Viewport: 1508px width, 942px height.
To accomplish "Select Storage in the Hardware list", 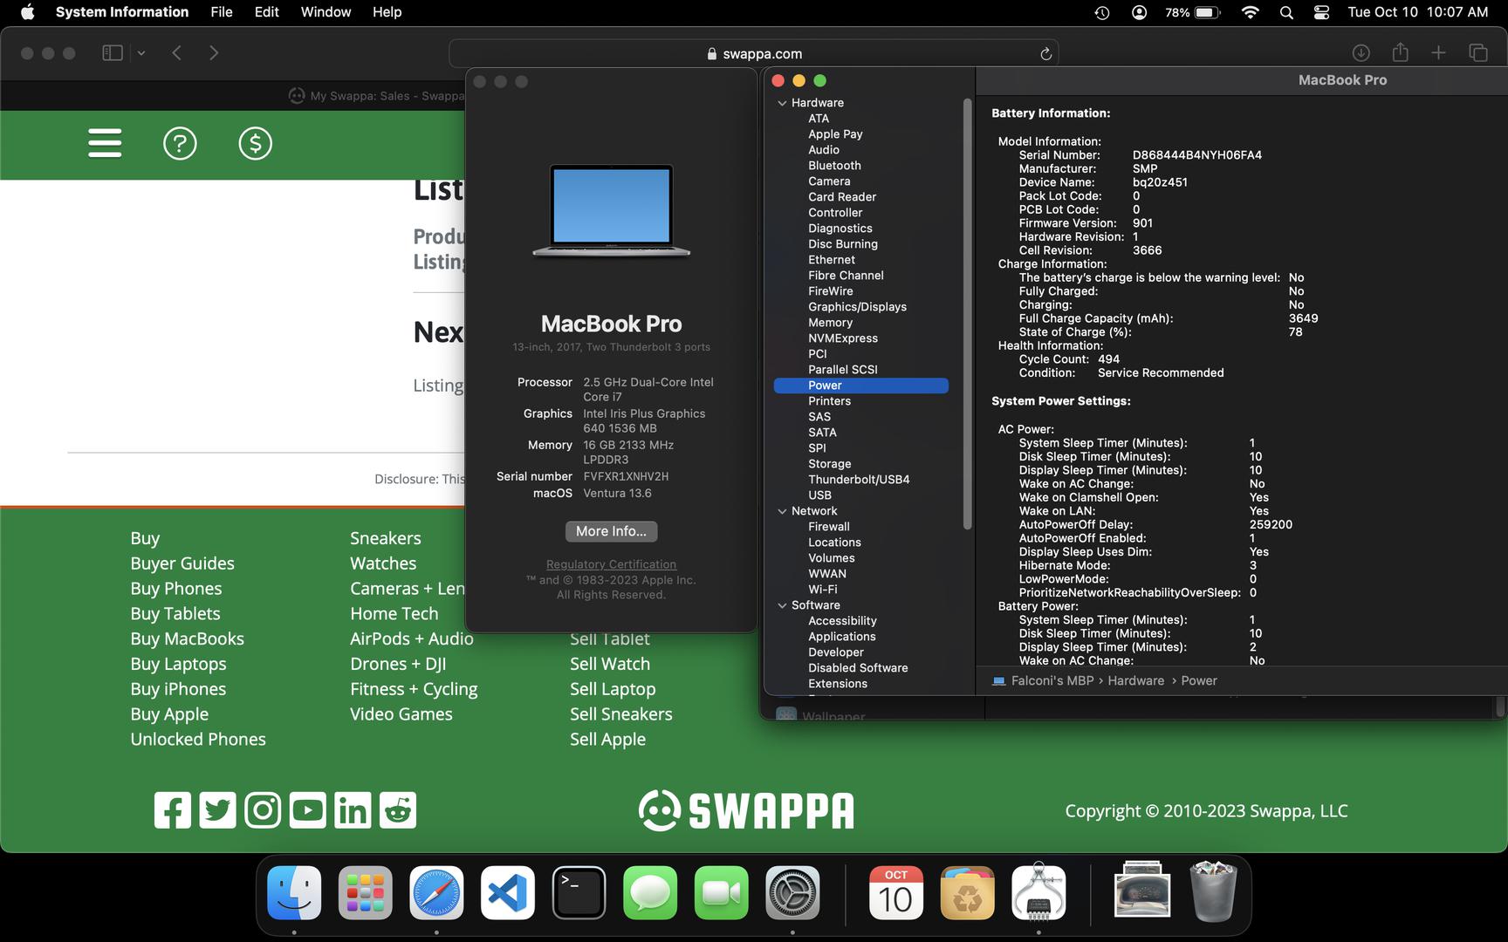I will pos(829,464).
